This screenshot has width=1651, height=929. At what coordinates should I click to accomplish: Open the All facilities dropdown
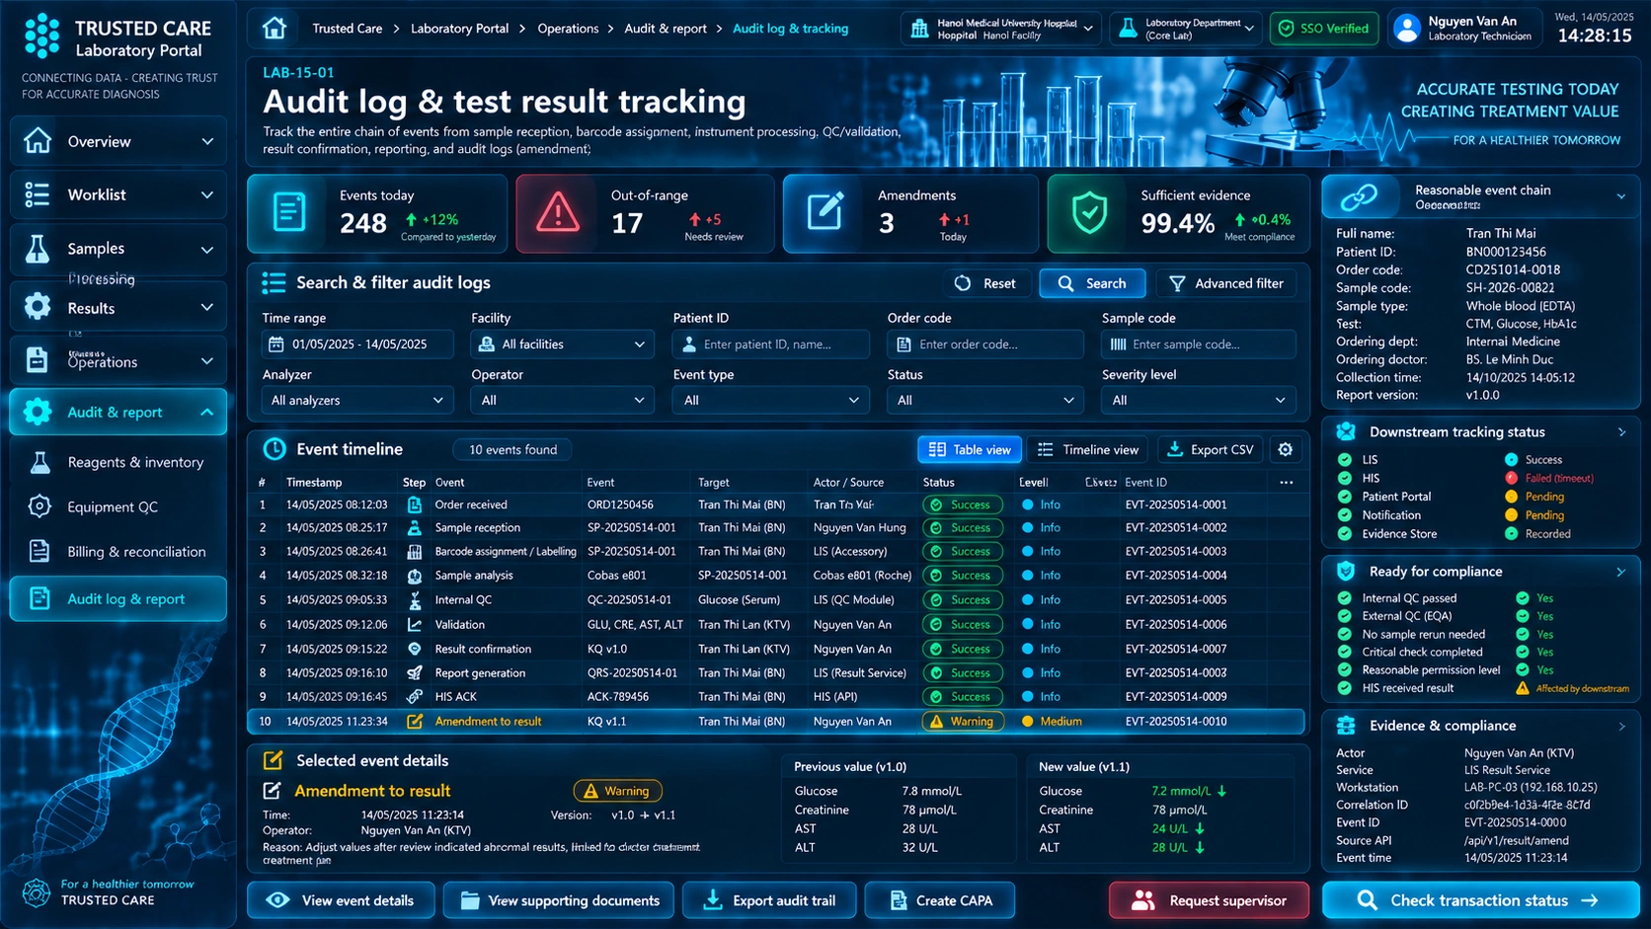(x=562, y=345)
